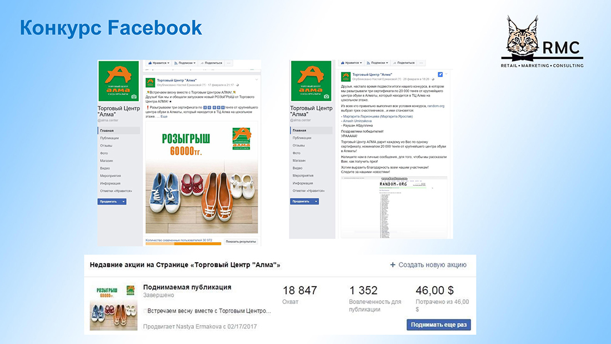Click camera icon on right page's profile picture
This screenshot has height=344, width=611.
(x=326, y=96)
